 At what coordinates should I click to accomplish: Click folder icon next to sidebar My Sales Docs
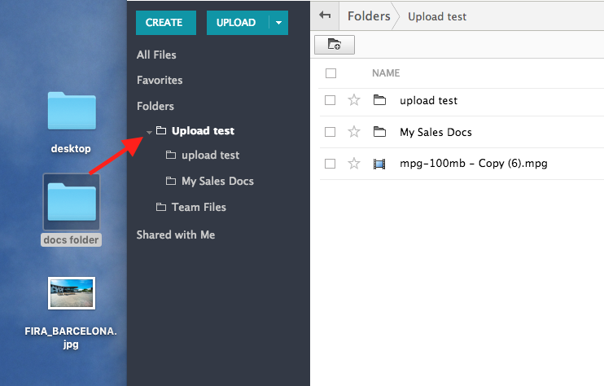[x=171, y=181]
